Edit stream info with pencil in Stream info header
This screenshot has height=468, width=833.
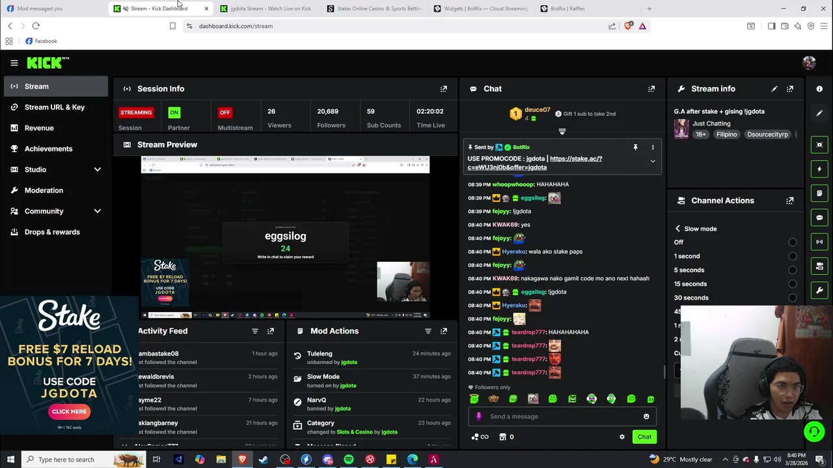coord(774,89)
